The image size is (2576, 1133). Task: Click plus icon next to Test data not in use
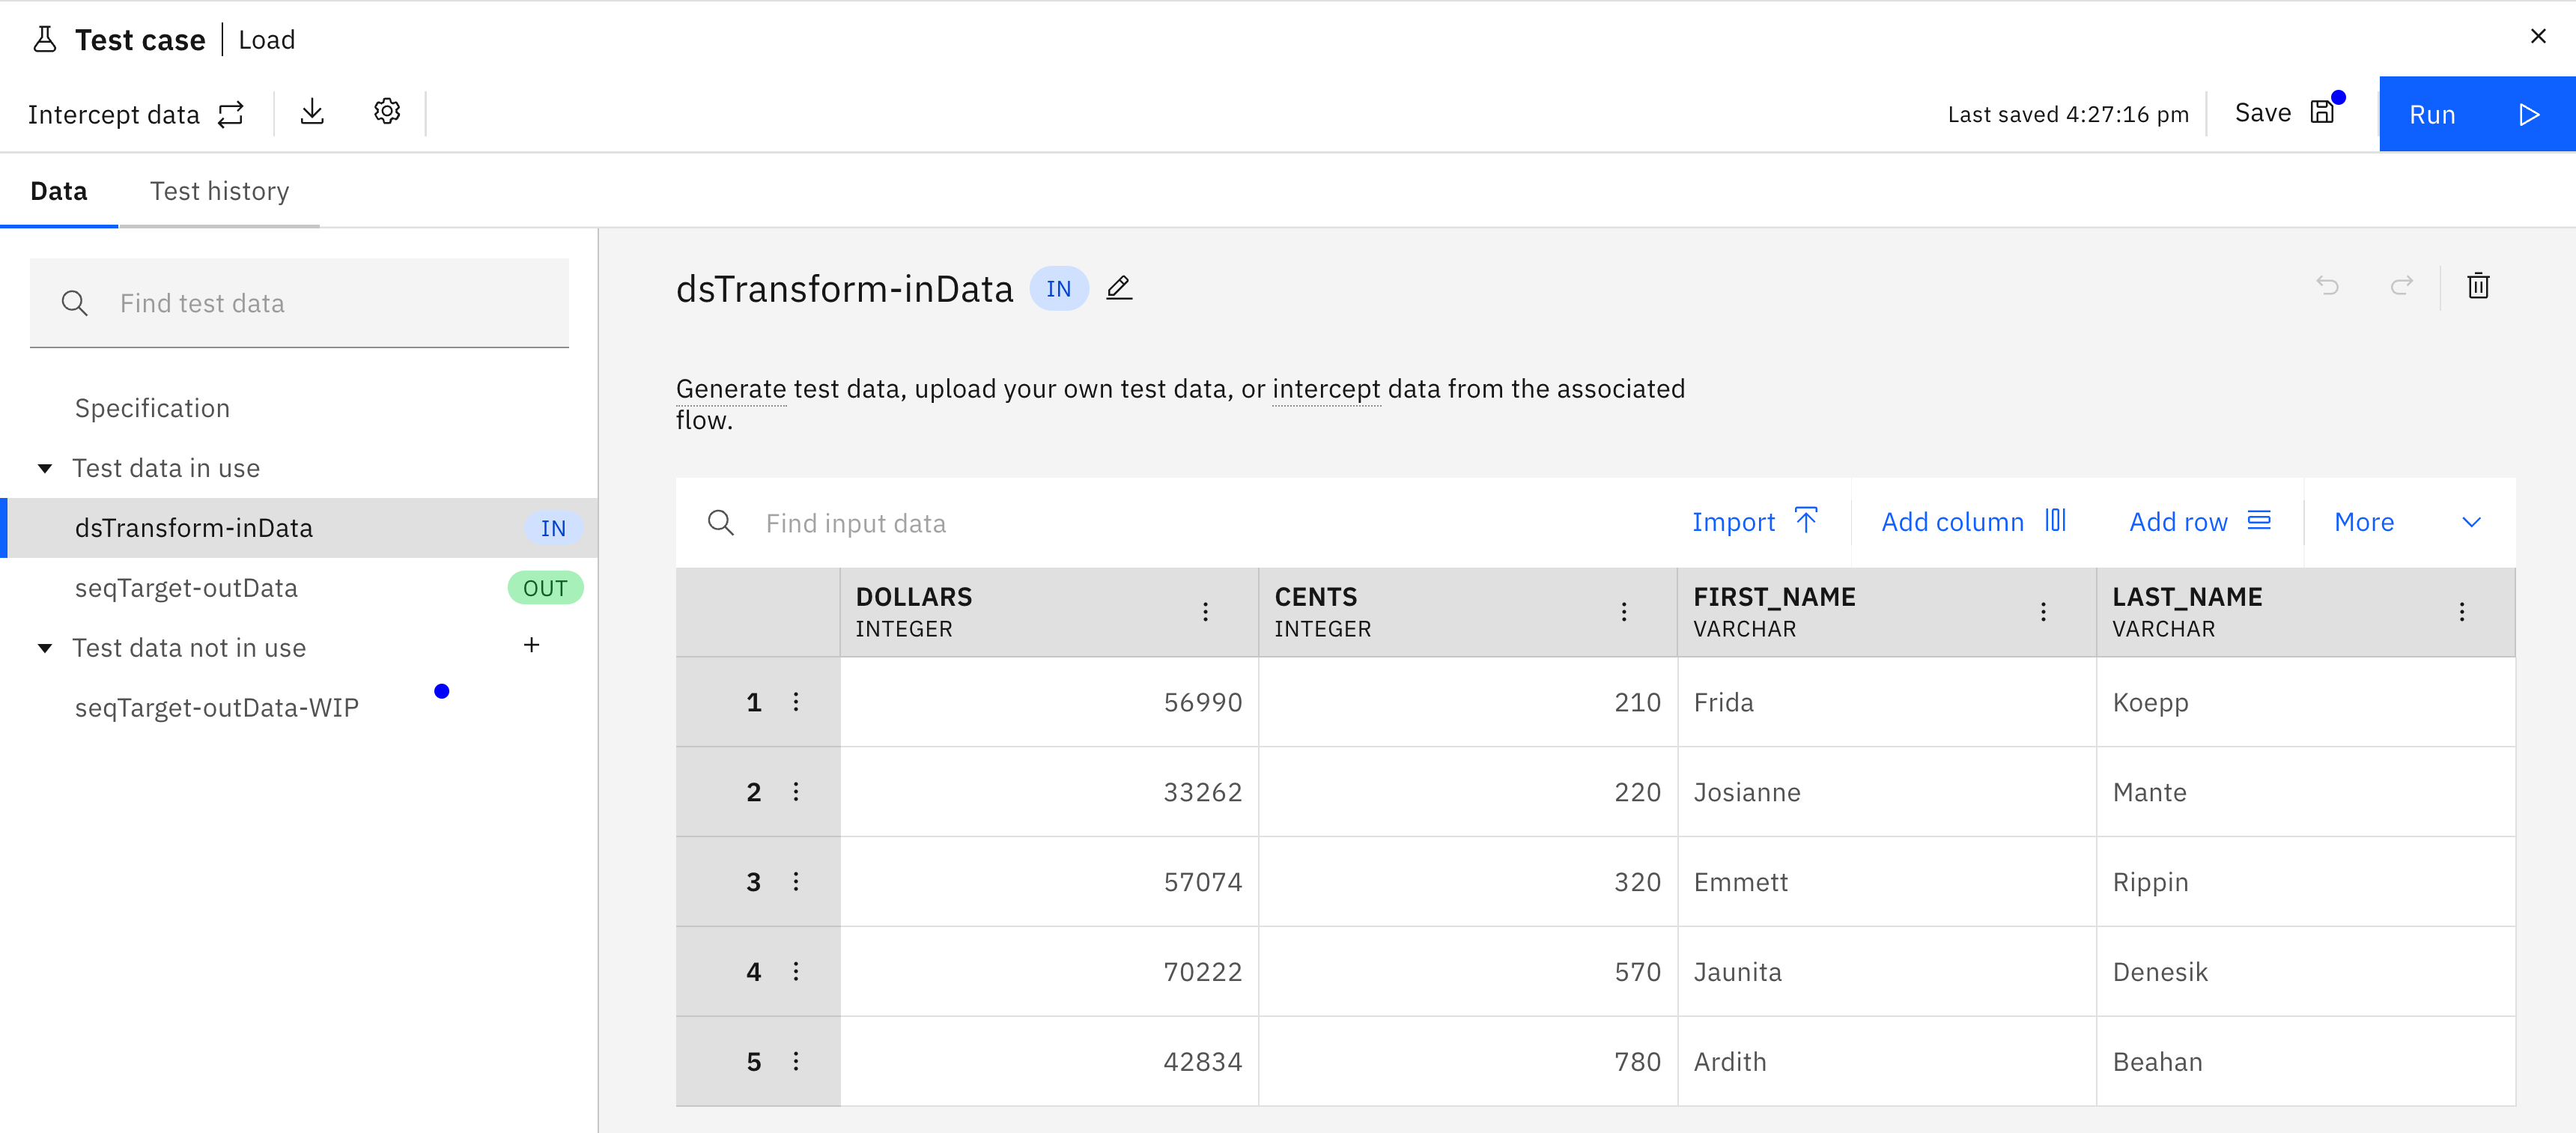click(531, 646)
